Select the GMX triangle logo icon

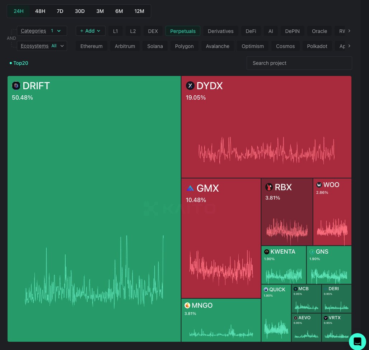pyautogui.click(x=191, y=188)
